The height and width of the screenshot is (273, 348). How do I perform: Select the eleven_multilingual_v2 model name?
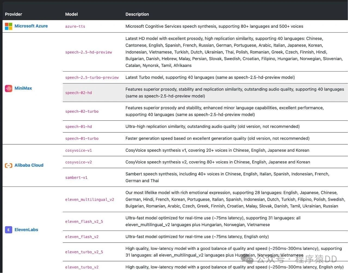point(90,200)
